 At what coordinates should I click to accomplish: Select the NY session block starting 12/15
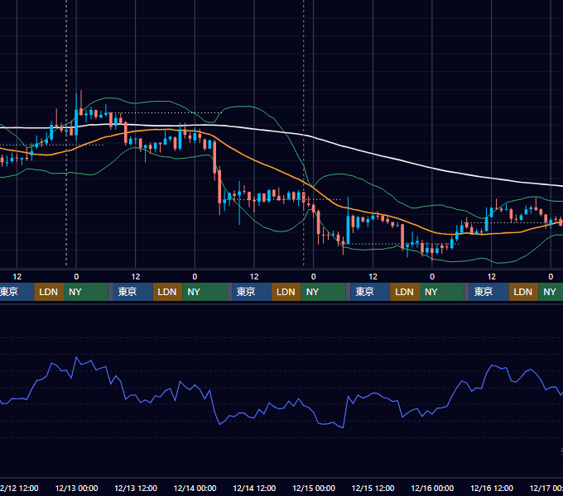point(442,292)
